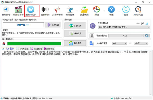Viewport: 153px width, 100px height.
Task: Open the 使用向导 usage guide icon
Action: click(x=6, y=11)
